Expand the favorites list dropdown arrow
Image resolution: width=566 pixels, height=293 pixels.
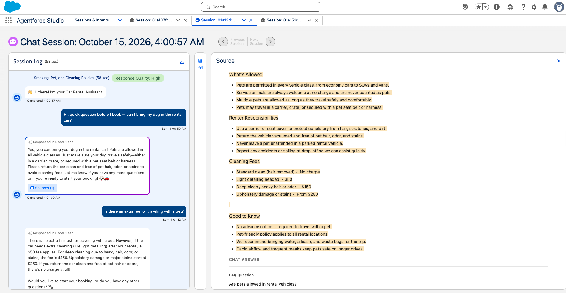pos(486,7)
